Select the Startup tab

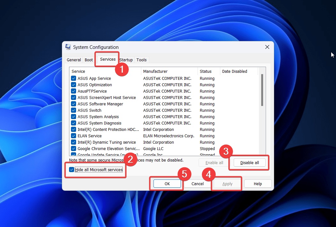(x=126, y=60)
